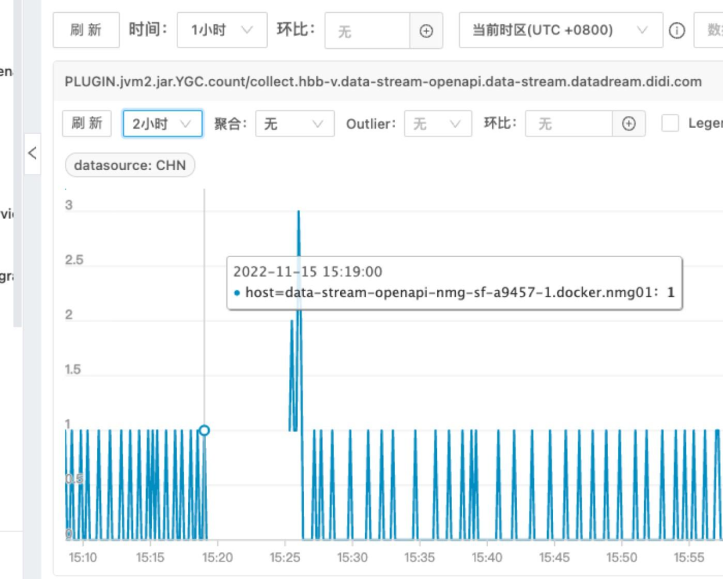Click the top 刷新 refresh button
The image size is (723, 579).
coord(86,30)
